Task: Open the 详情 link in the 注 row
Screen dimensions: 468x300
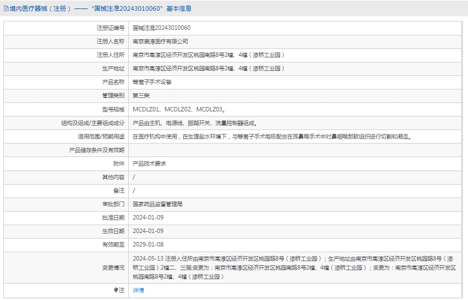Action: [138, 290]
